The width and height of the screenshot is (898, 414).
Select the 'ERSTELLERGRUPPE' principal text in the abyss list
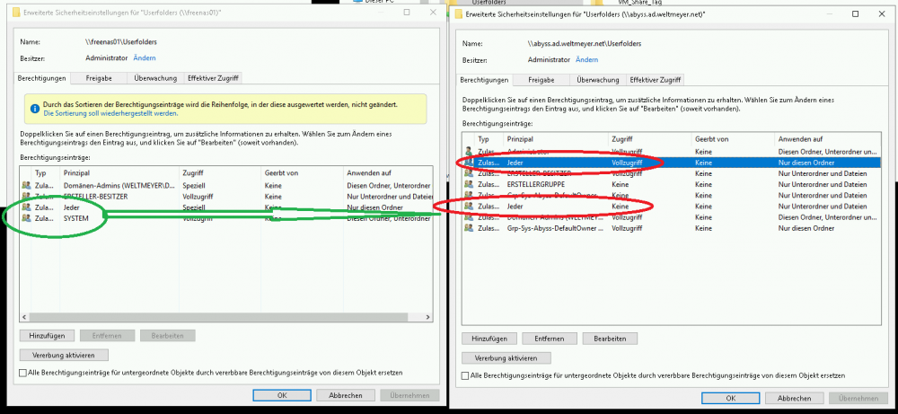point(536,184)
